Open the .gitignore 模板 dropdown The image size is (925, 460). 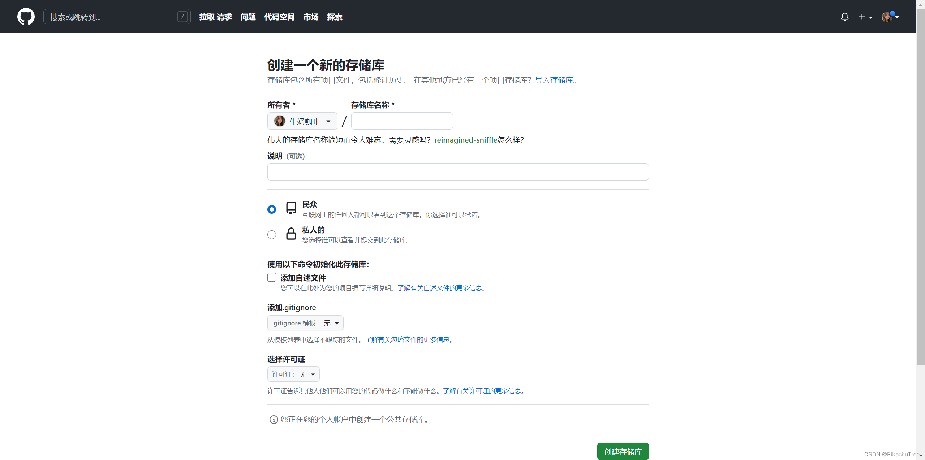tap(305, 323)
